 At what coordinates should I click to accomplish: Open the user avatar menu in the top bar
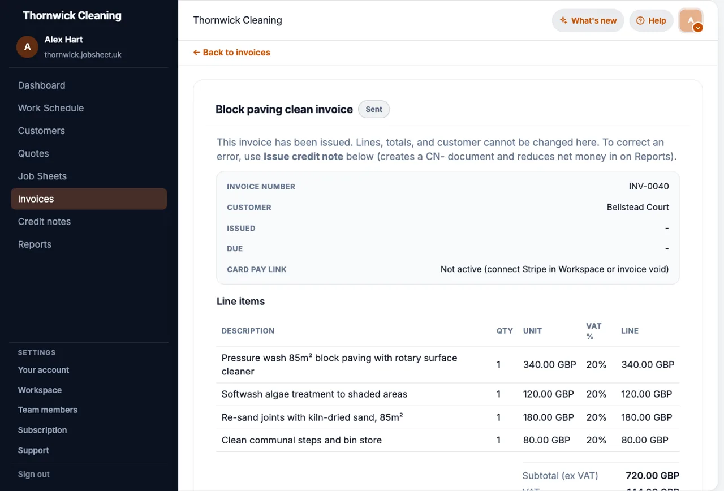tap(691, 21)
